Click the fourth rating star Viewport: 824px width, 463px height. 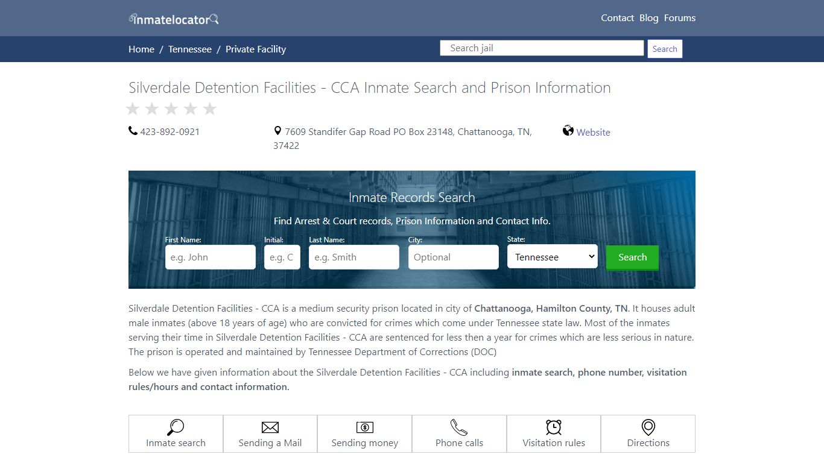[191, 109]
